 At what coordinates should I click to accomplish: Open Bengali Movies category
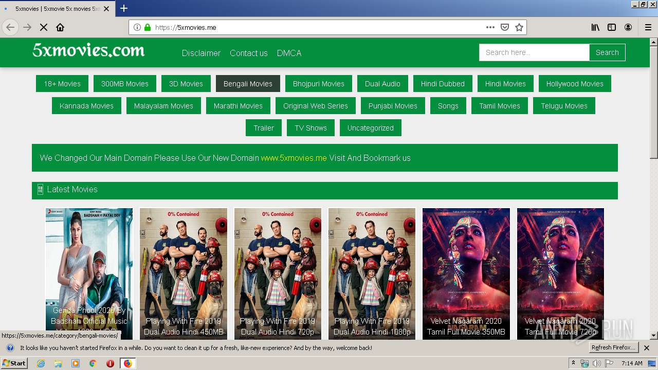pyautogui.click(x=248, y=84)
